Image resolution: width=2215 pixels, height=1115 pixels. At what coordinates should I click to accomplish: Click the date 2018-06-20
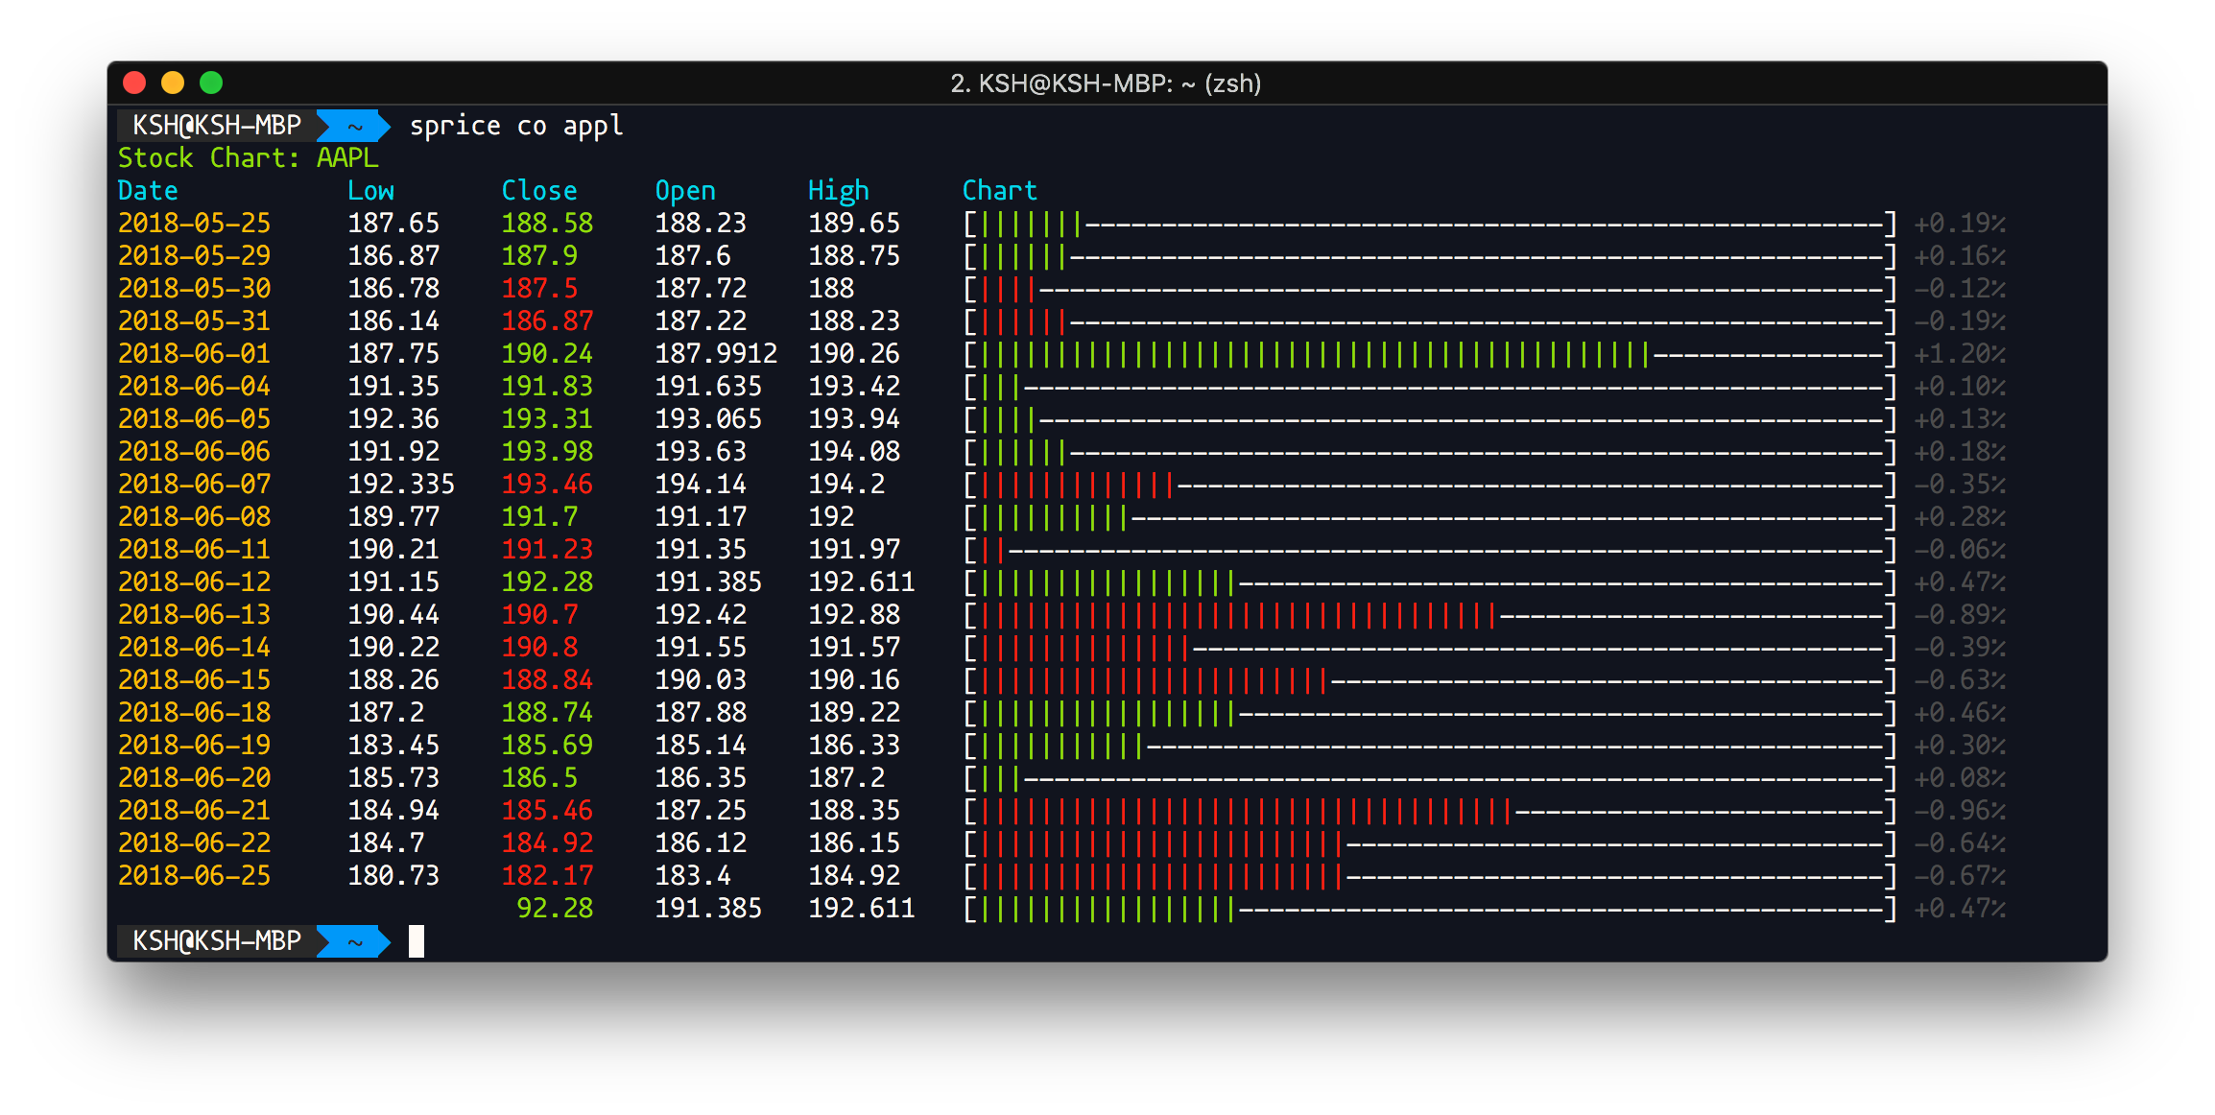tap(194, 777)
